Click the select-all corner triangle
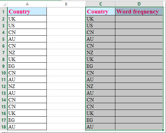The image size is (166, 133). (4, 4)
